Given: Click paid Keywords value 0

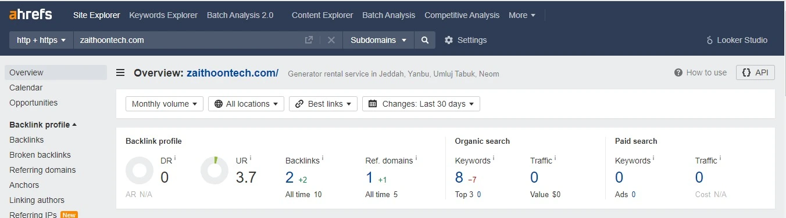Looking at the screenshot, I should (619, 177).
